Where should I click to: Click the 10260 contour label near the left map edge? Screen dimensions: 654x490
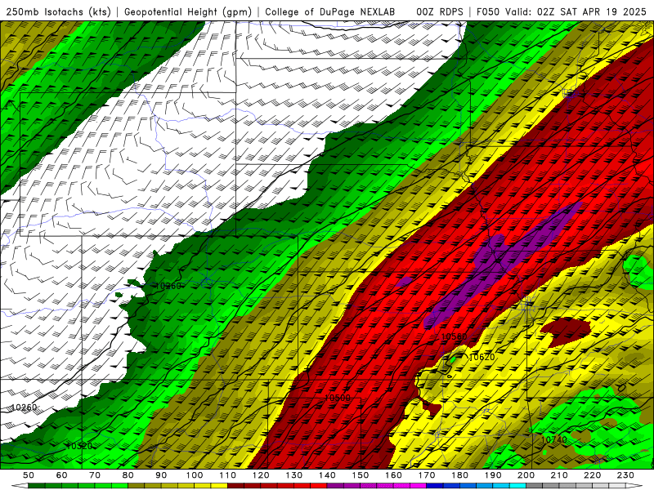tap(24, 407)
